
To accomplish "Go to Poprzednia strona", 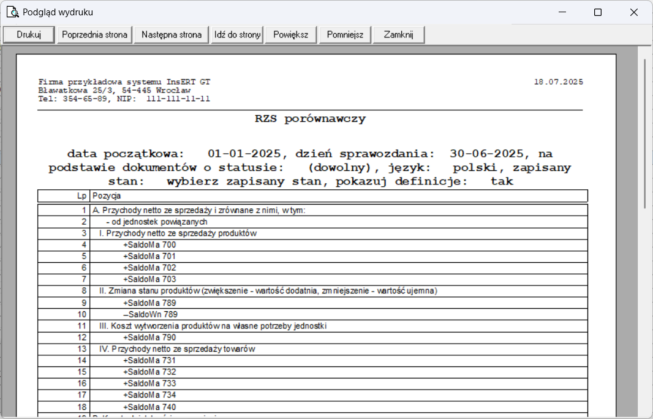I will pyautogui.click(x=95, y=35).
